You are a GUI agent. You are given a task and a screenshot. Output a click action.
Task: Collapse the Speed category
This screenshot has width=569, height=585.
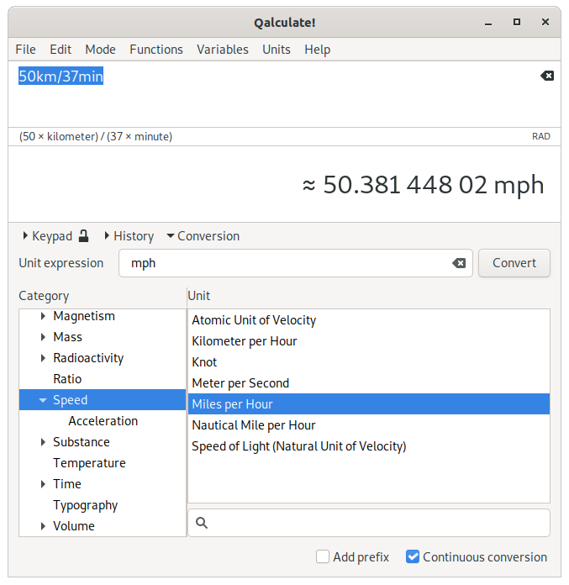pyautogui.click(x=43, y=400)
